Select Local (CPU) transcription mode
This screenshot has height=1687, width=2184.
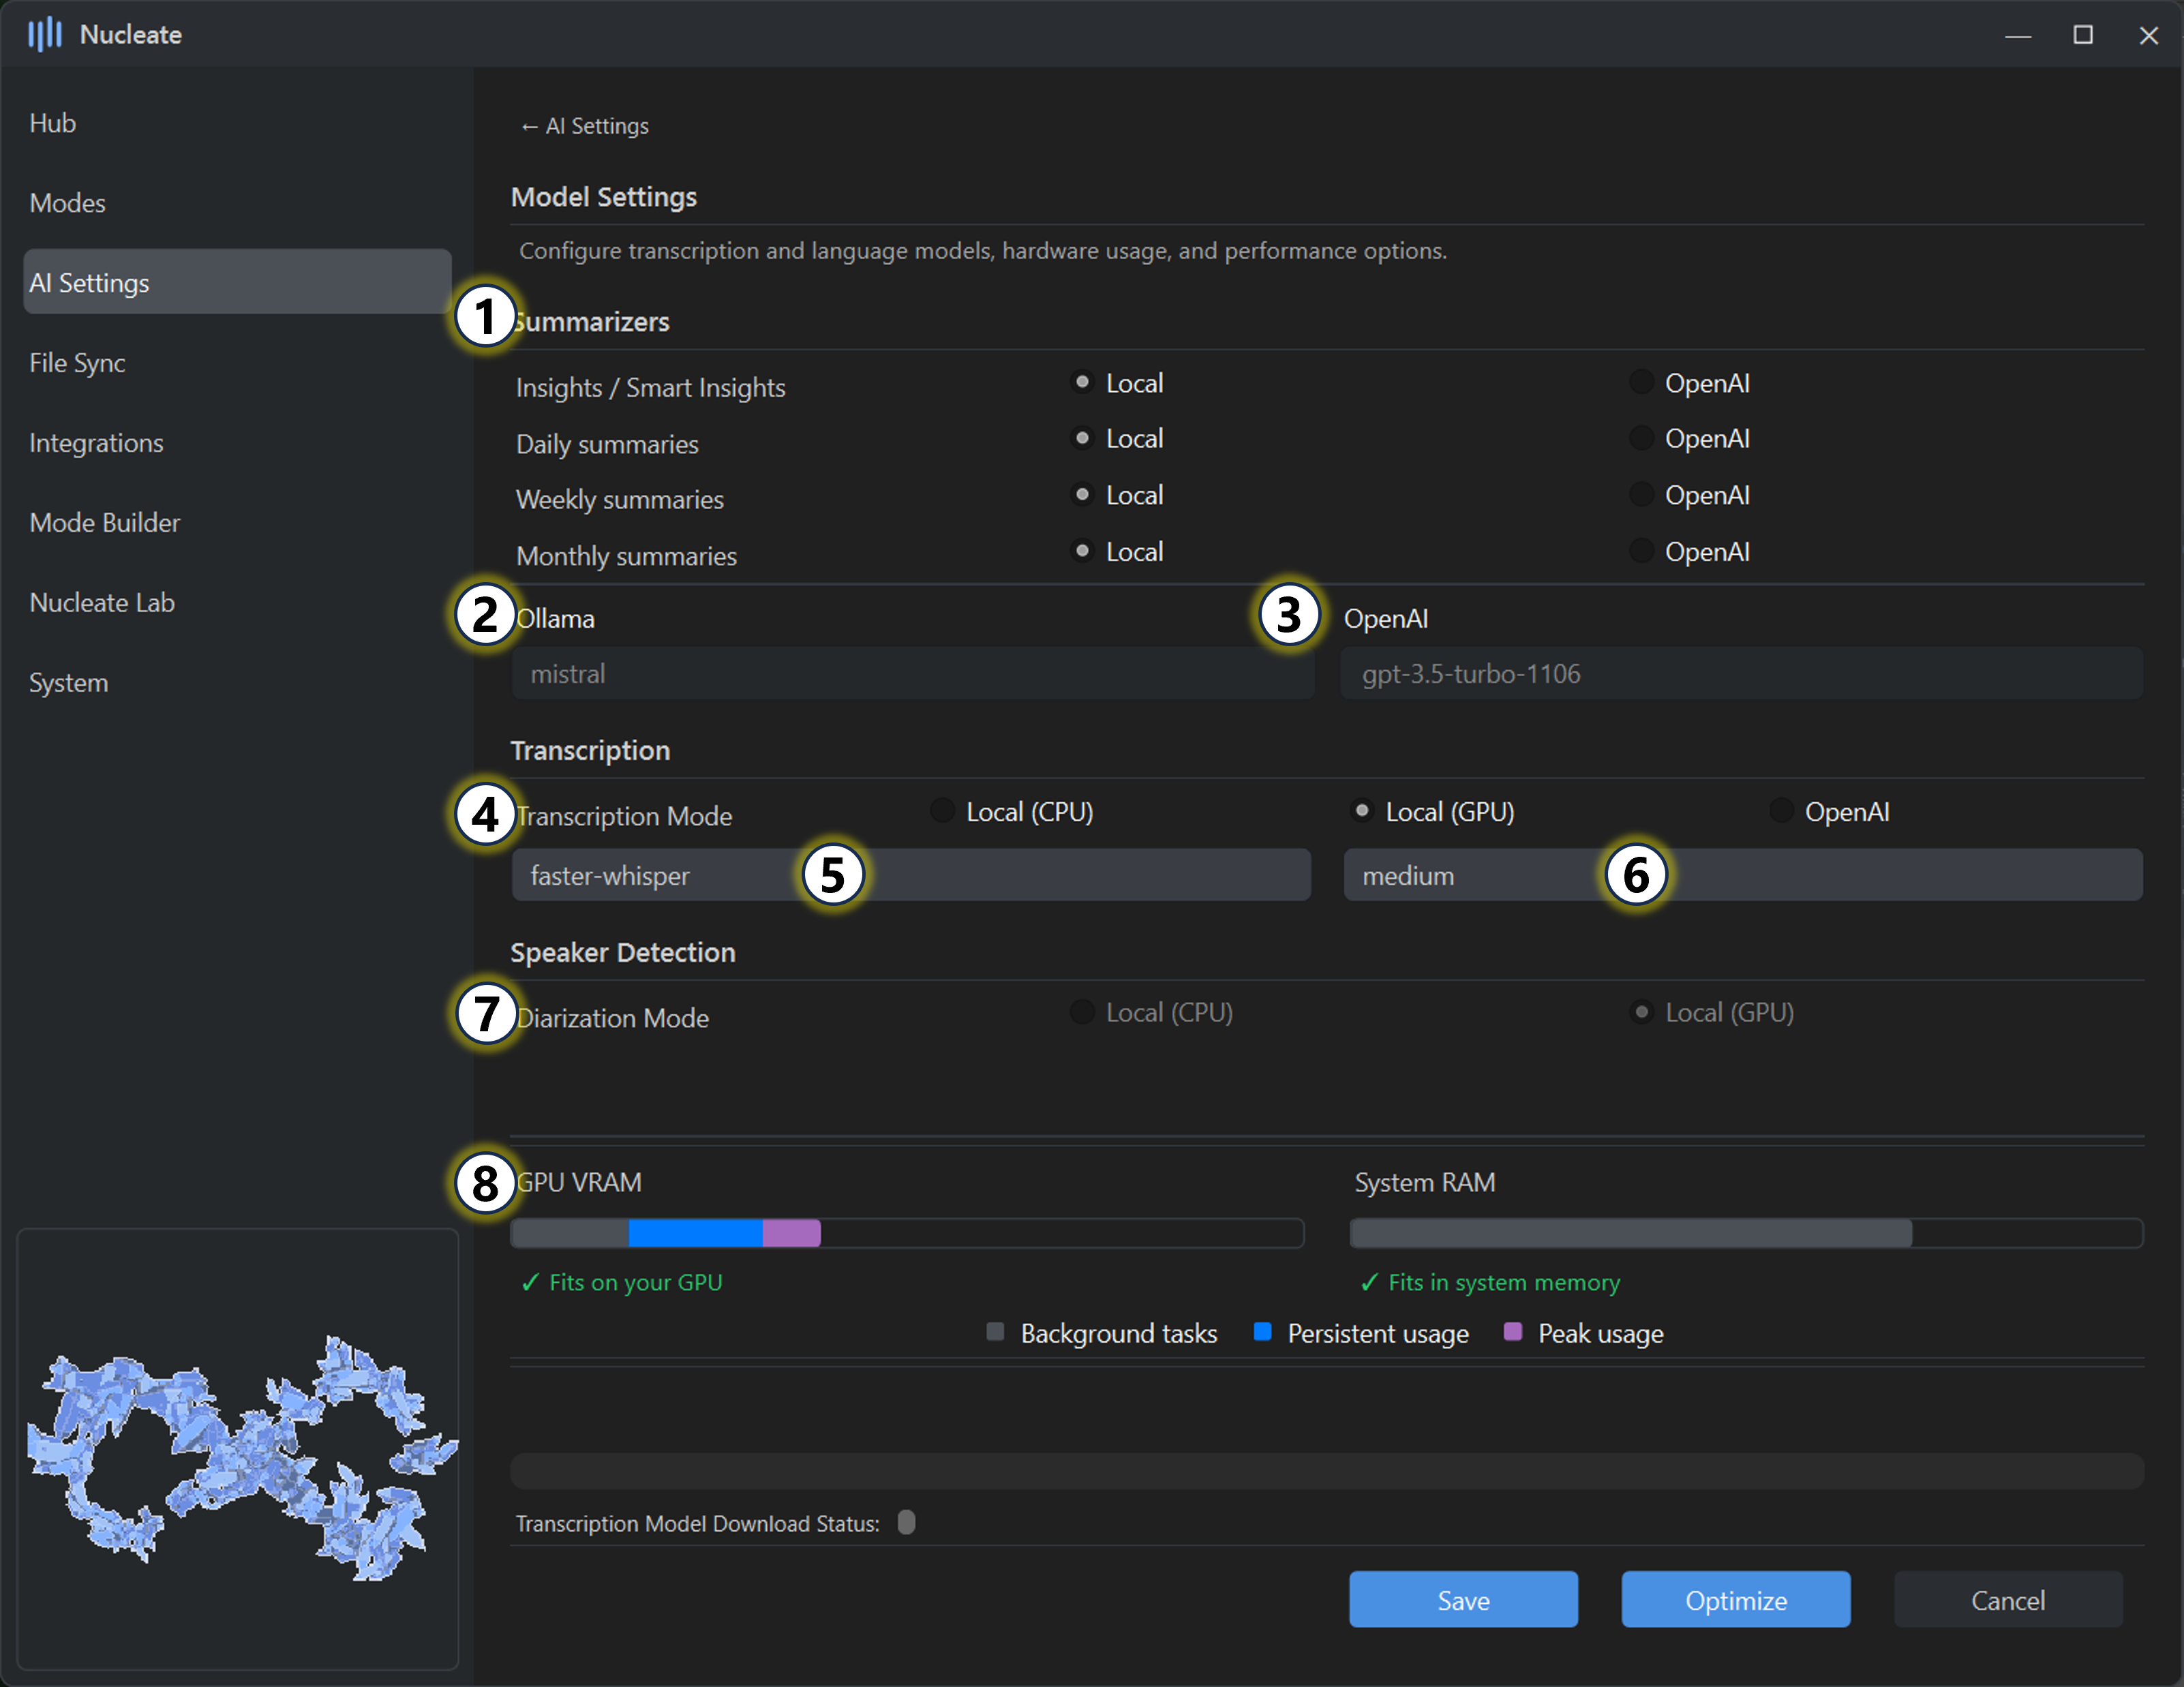point(942,811)
